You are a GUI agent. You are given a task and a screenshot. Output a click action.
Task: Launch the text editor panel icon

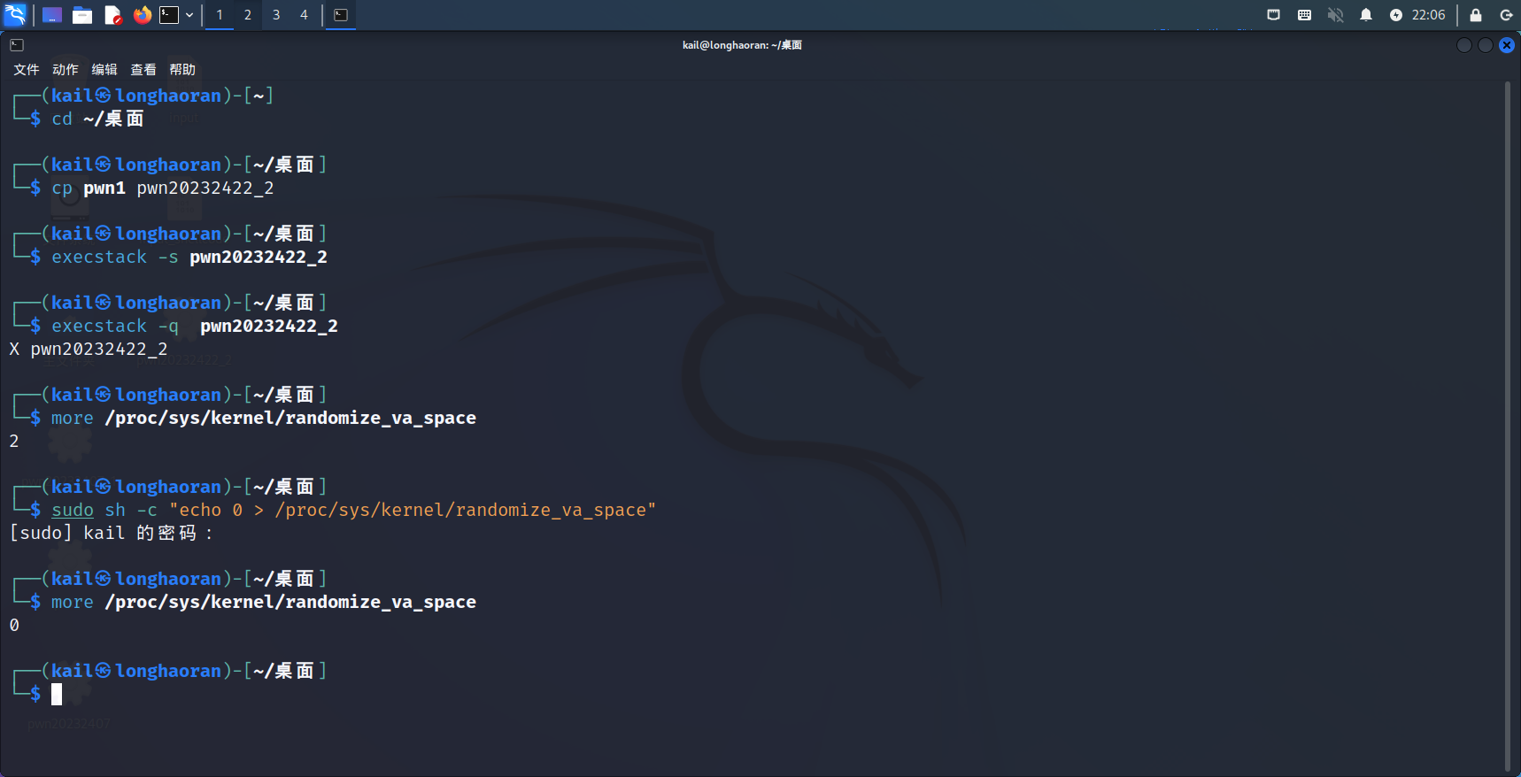pyautogui.click(x=112, y=15)
